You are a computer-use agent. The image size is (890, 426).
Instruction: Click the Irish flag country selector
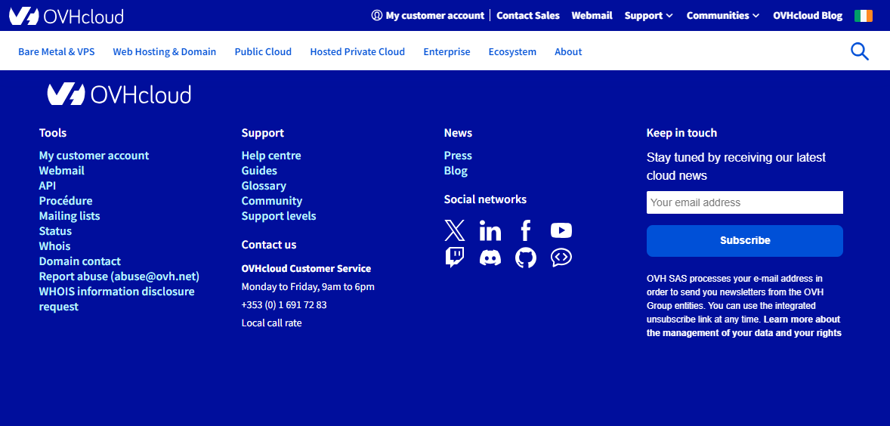(864, 16)
